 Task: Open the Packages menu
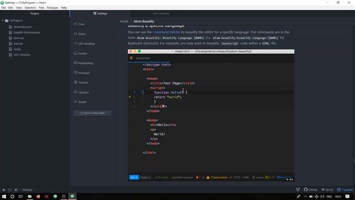point(53,8)
